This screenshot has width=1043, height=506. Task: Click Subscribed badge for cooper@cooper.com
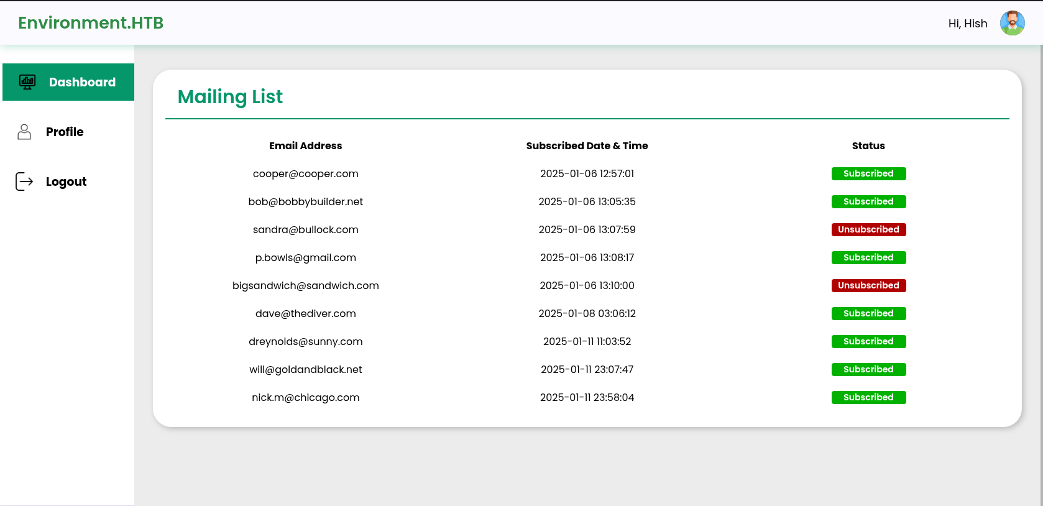[x=868, y=173]
